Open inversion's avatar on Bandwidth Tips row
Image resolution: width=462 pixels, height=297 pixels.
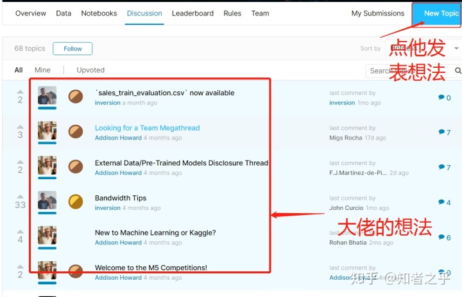[47, 200]
